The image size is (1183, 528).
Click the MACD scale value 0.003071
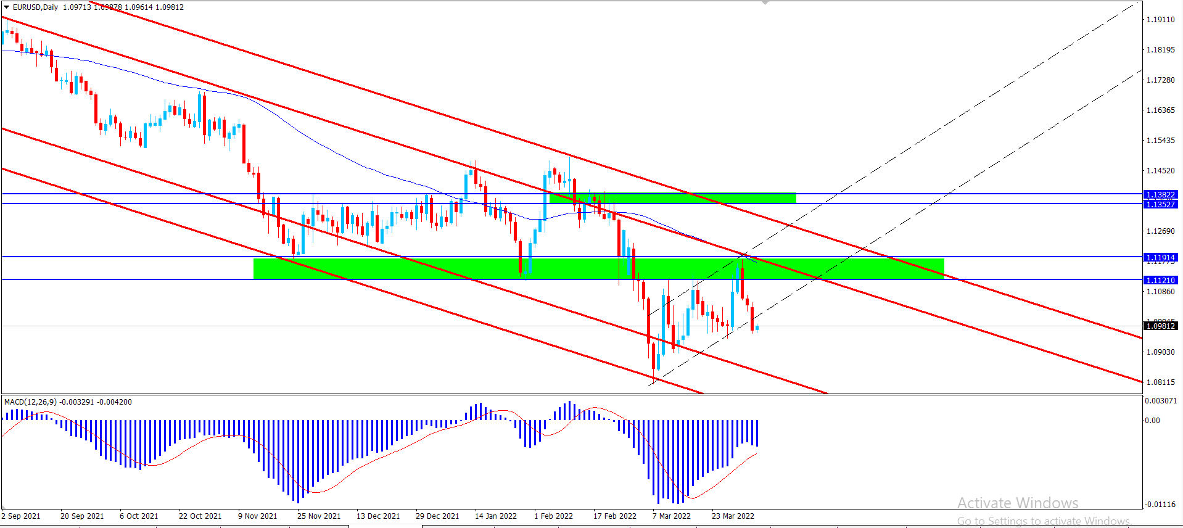pos(1161,401)
